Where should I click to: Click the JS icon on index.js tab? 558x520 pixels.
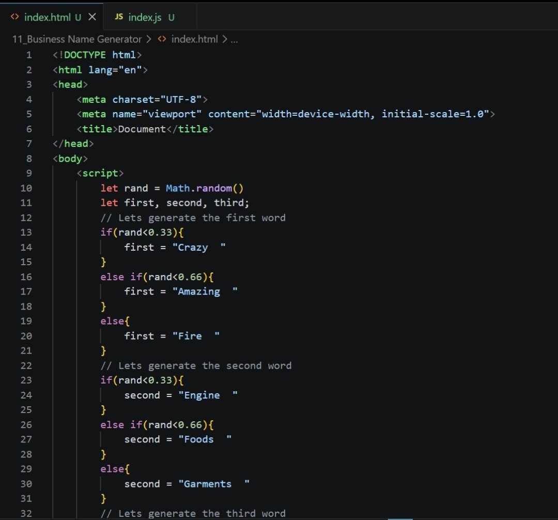click(x=119, y=17)
